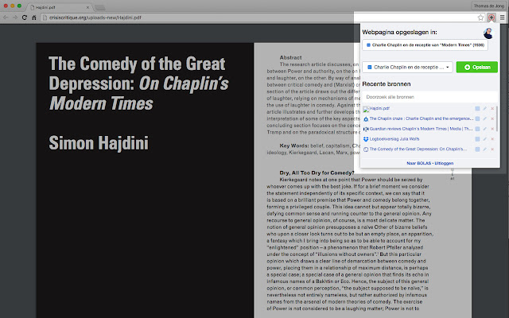
Task: Click the Recente bronnen heading
Action: (x=387, y=84)
